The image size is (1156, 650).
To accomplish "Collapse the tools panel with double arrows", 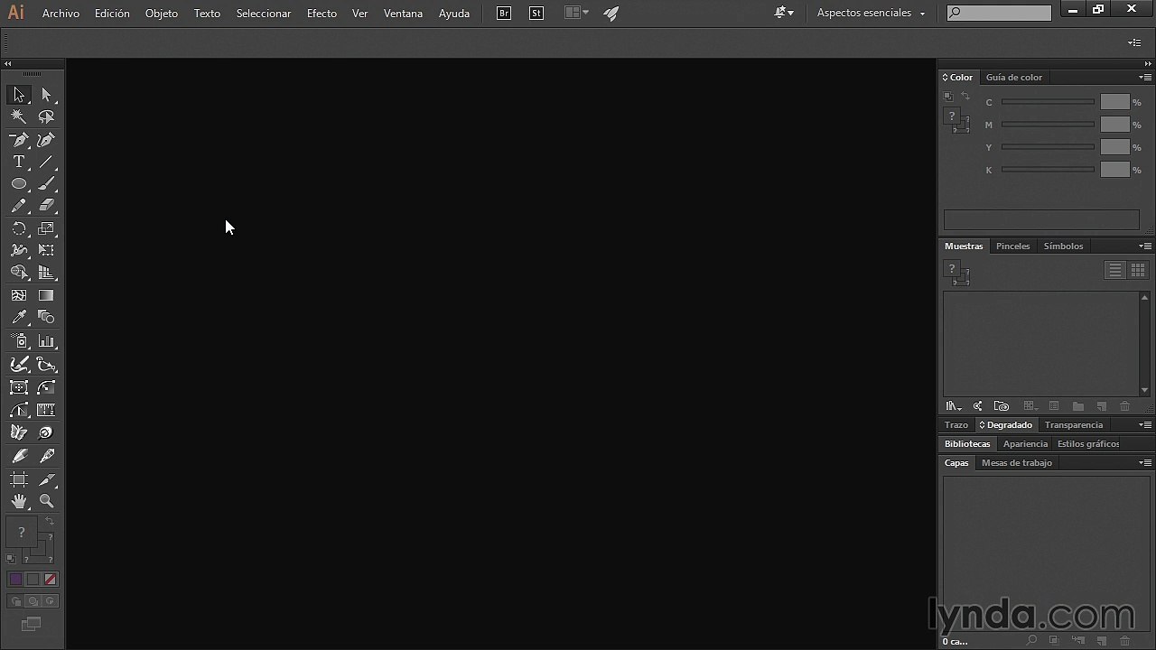I will (7, 63).
